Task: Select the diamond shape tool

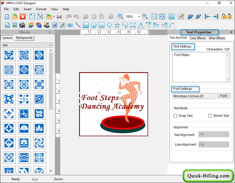Action: coord(109,25)
